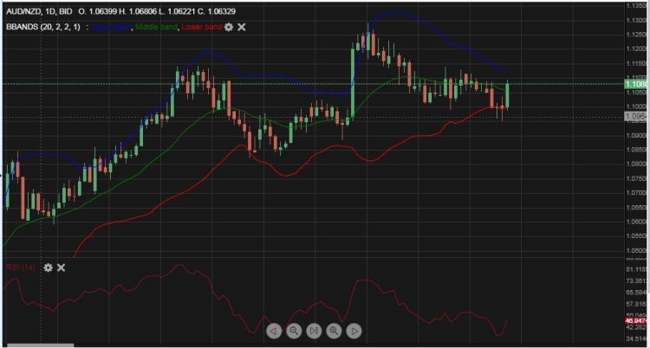650x348 pixels.
Task: Click the gray 1.096 price marker on axis
Action: pyautogui.click(x=635, y=116)
